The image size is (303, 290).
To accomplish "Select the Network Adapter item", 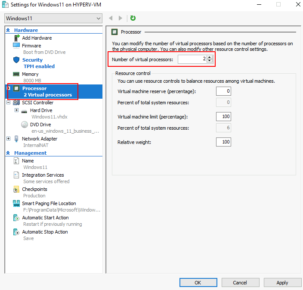I will click(40, 139).
